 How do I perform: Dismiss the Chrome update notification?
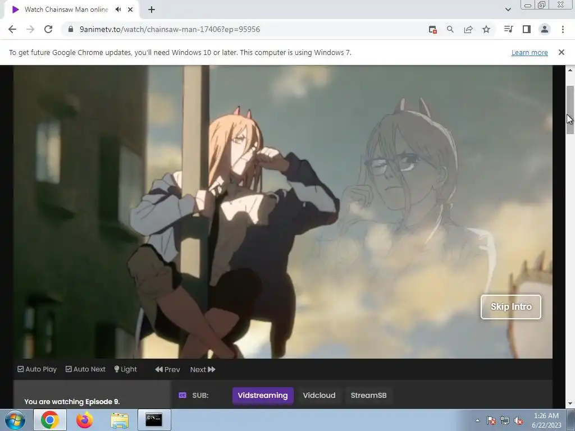[x=562, y=52]
